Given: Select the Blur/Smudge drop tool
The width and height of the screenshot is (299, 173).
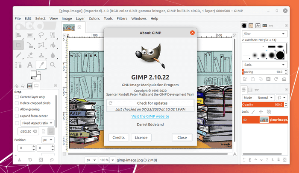Looking at the screenshot, I should pos(53,55).
